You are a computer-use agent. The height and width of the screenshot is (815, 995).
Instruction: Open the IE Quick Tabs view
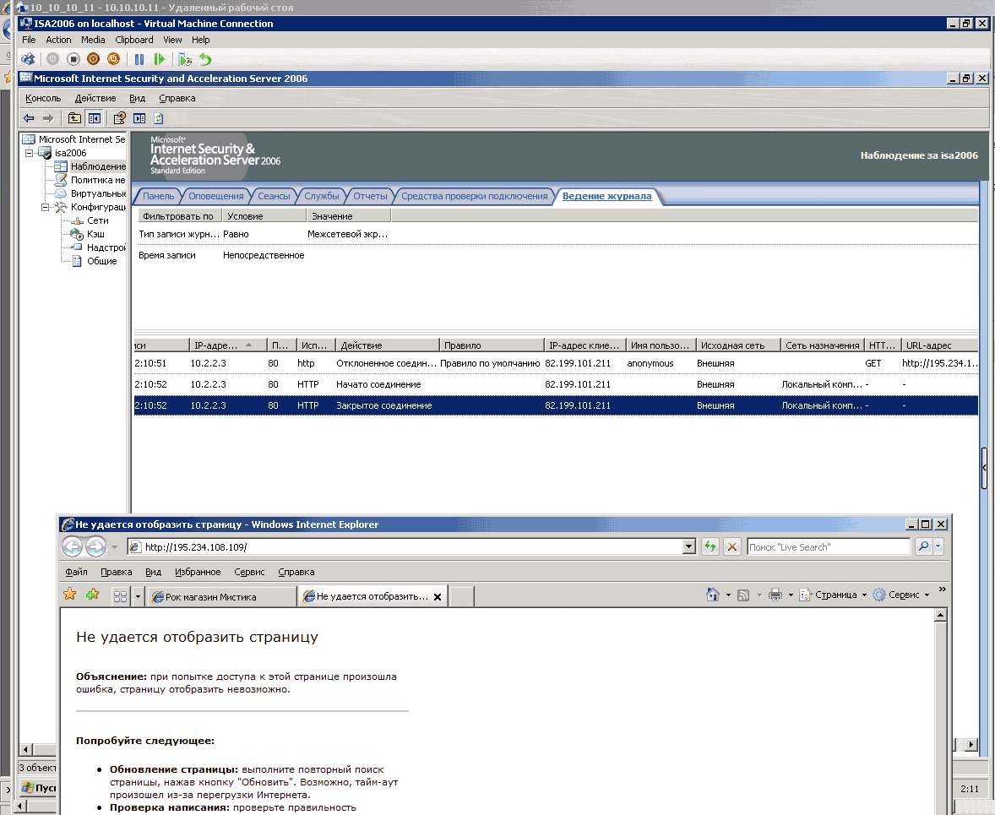click(120, 596)
